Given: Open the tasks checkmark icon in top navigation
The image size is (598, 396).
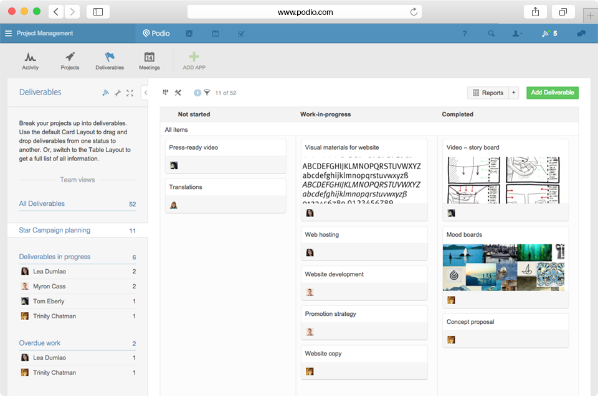Looking at the screenshot, I should click(241, 34).
